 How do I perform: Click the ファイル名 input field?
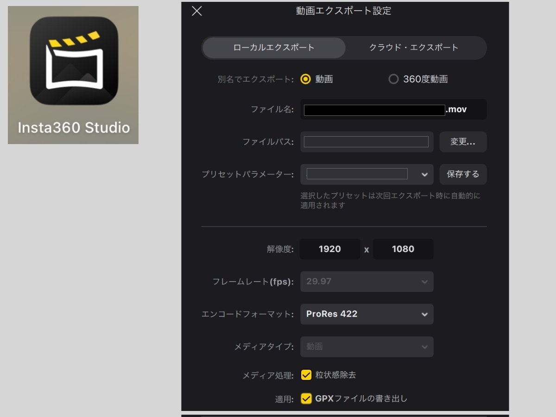point(393,109)
